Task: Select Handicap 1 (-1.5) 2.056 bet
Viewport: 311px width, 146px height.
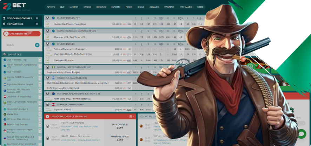Action: coord(120,138)
